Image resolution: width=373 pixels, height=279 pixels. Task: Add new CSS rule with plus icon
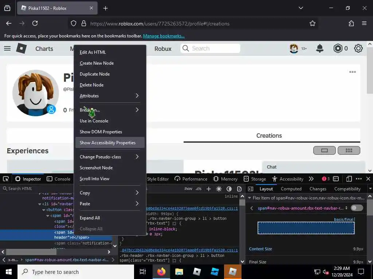209,189
